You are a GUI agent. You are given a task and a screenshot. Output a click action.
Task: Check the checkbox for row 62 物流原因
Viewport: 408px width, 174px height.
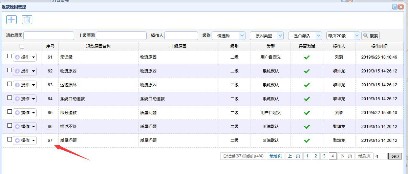9,70
